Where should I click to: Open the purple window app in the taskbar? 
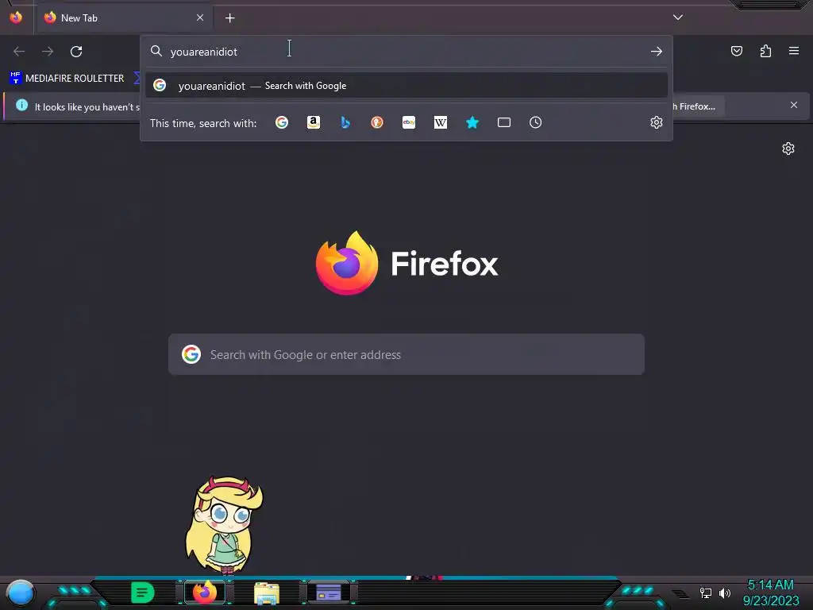pyautogui.click(x=329, y=593)
